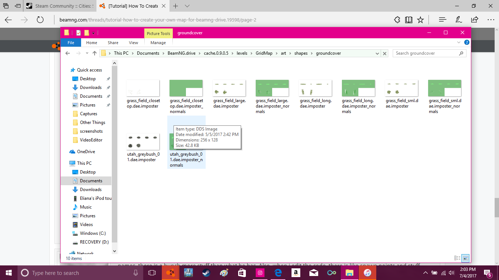Open the Mail app on taskbar

coord(314,273)
